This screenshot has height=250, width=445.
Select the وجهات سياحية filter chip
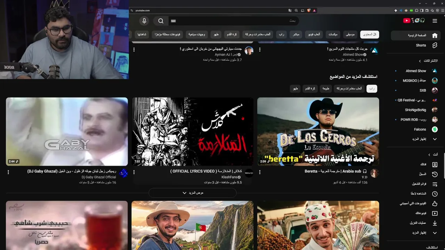[197, 34]
